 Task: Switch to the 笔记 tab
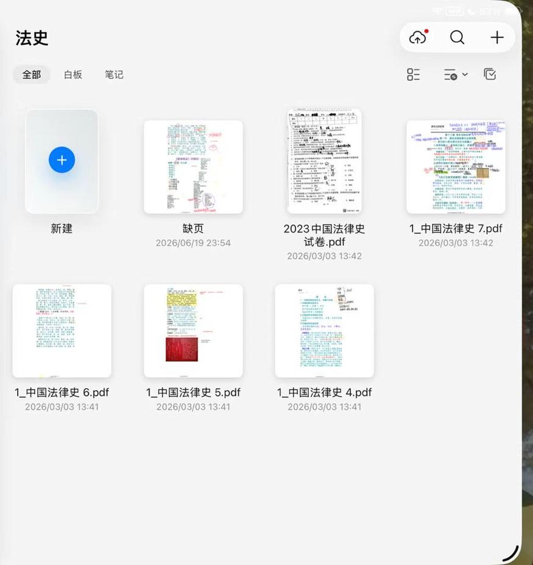tap(114, 75)
